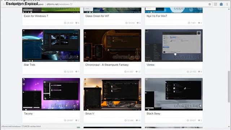This screenshot has width=231, height=130.
Task: Click the comments icon on Black Sexy card
Action: coord(199,120)
